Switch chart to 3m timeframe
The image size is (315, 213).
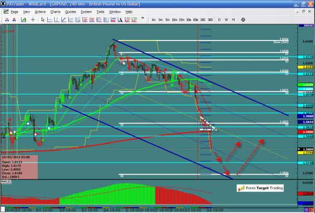tap(161, 20)
